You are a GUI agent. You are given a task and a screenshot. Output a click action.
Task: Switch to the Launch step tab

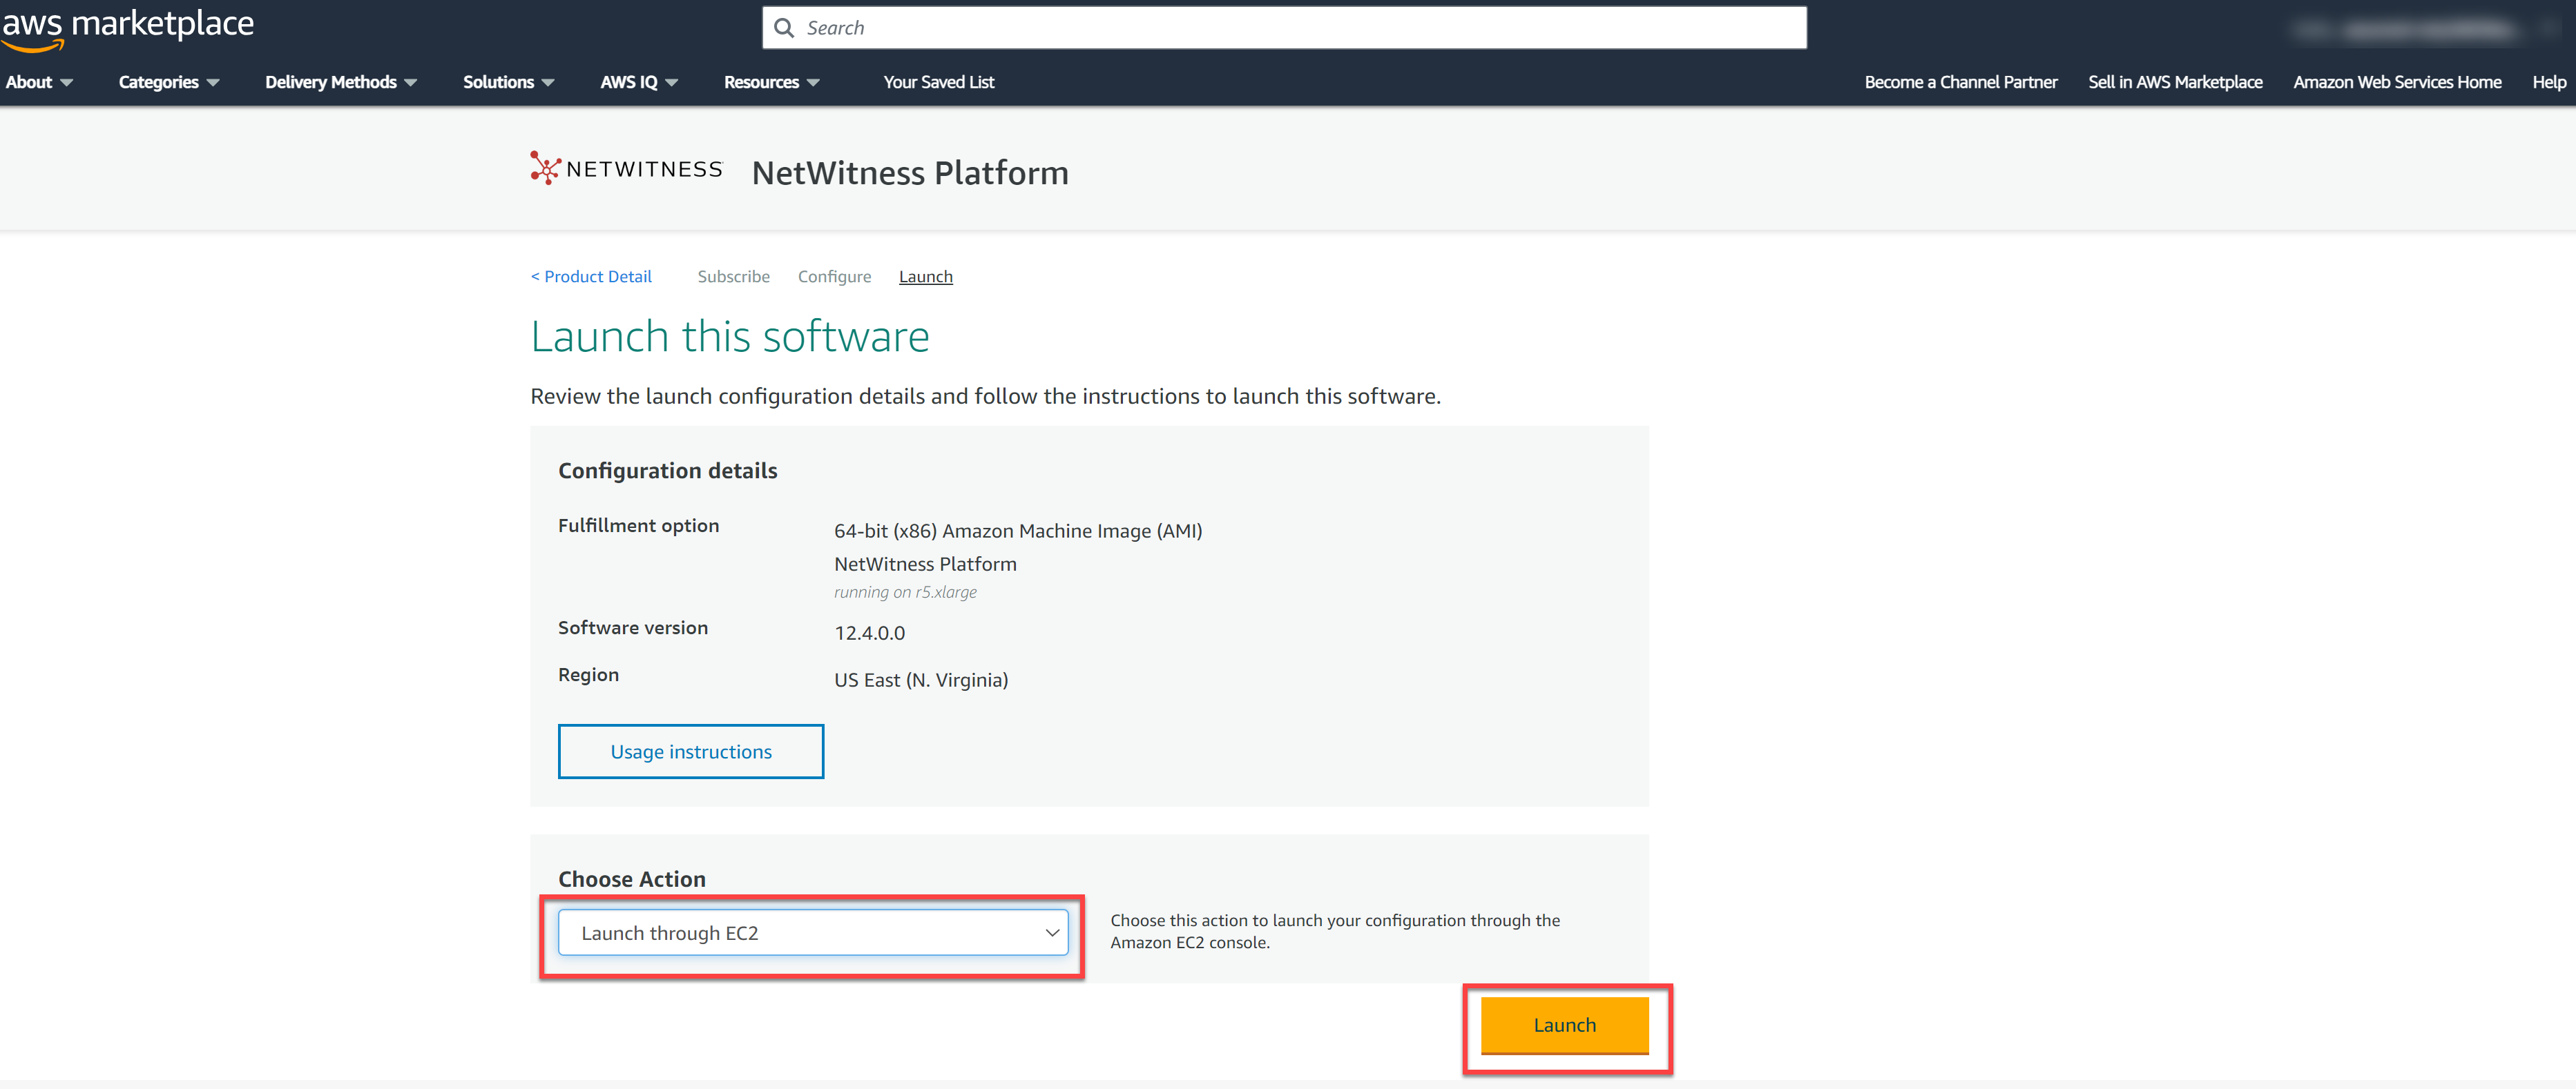pos(925,277)
